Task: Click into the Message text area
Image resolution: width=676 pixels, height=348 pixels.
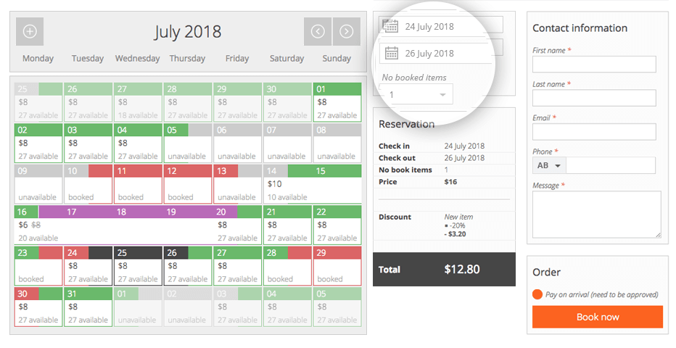Action: [597, 215]
